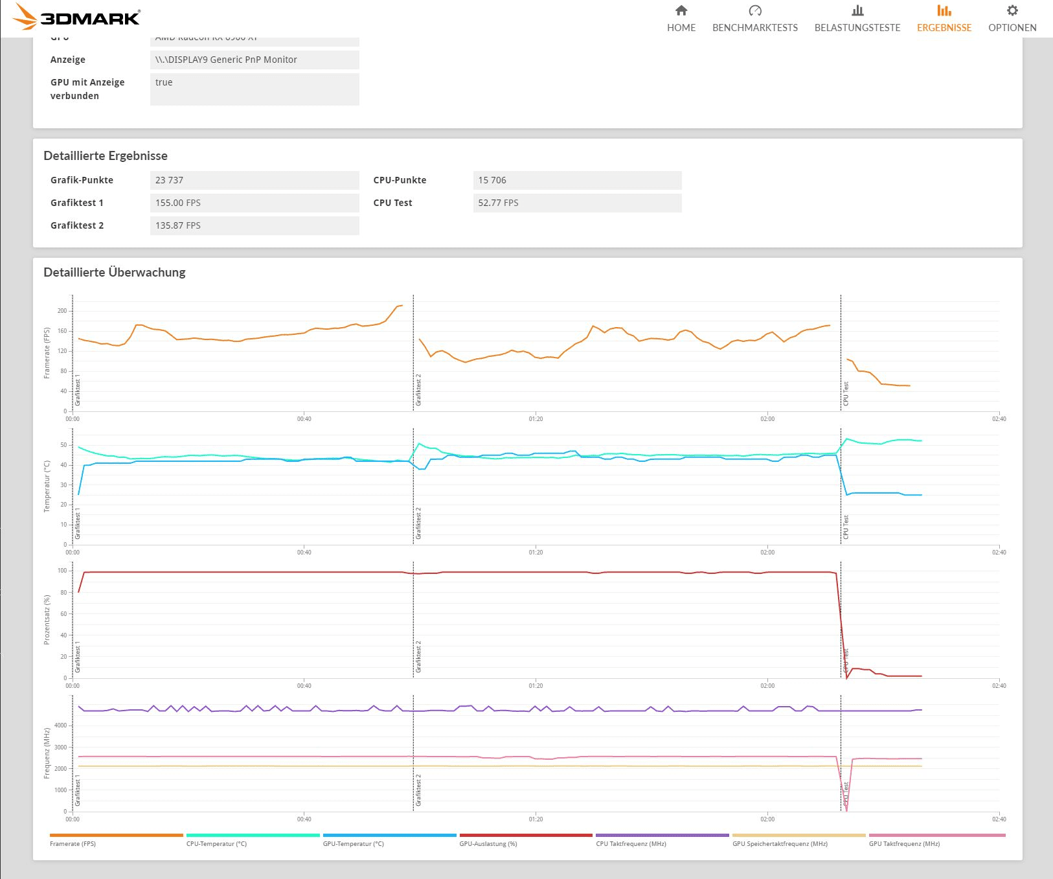Click Grafiktest 2 marker in framerate chart
Image resolution: width=1053 pixels, height=879 pixels.
(x=418, y=390)
